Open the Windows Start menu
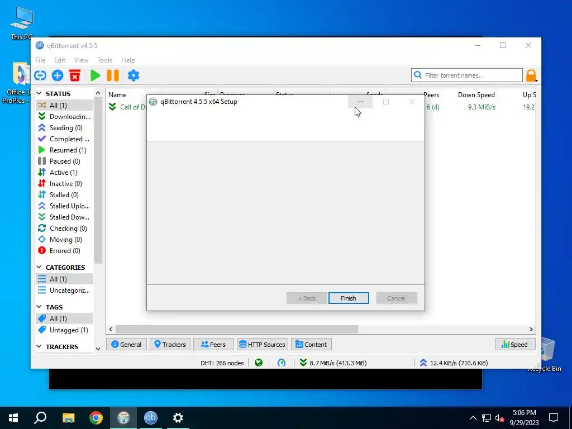 (13, 418)
